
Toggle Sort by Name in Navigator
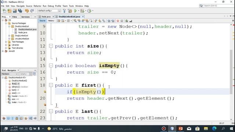[31, 118]
